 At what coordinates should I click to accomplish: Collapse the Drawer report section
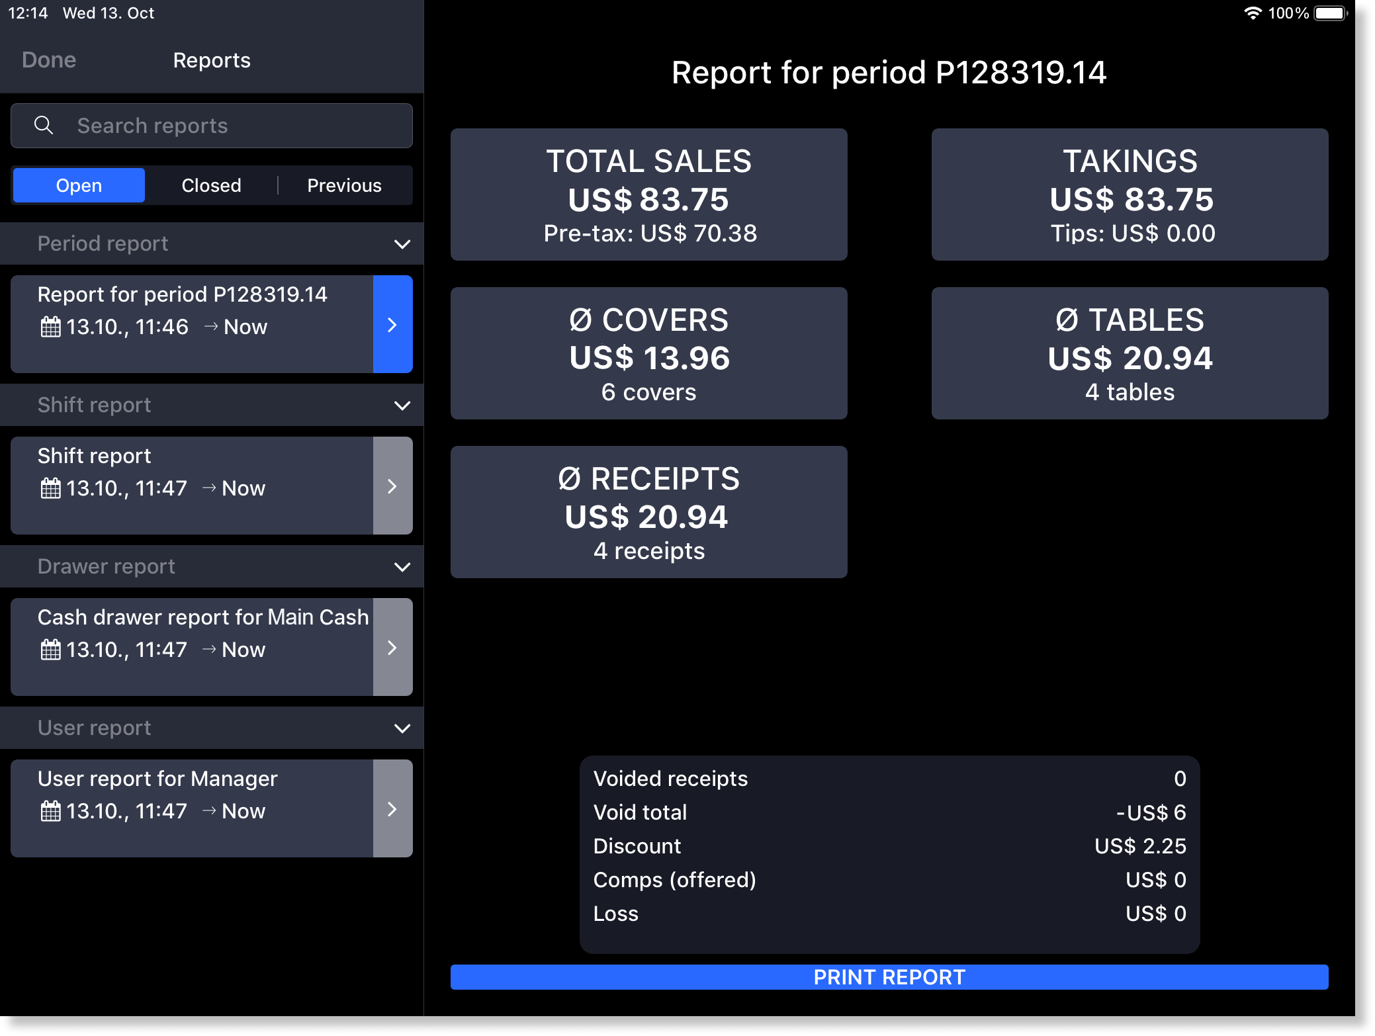click(x=402, y=566)
